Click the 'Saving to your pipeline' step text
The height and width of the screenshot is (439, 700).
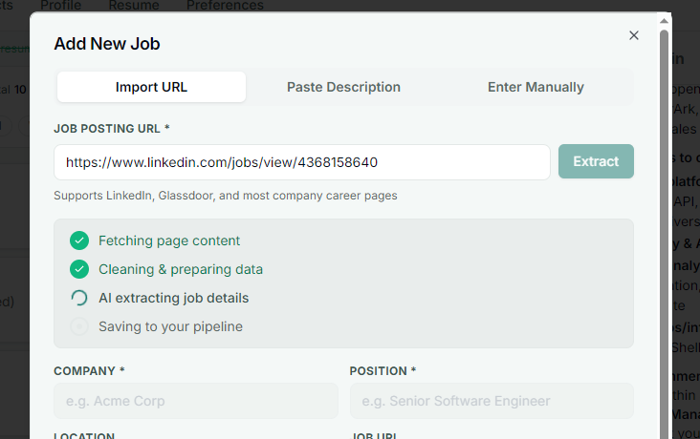click(170, 326)
